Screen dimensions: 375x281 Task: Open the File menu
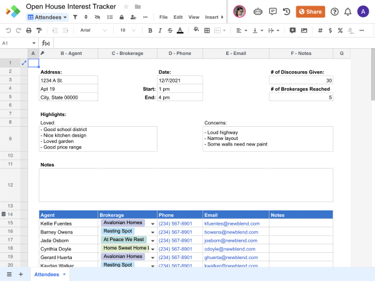tap(163, 17)
